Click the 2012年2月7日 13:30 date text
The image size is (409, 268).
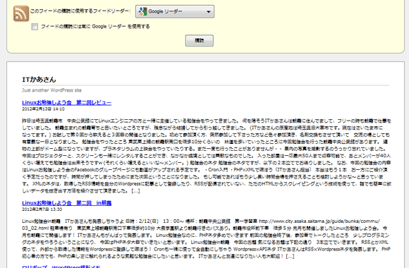tap(42, 209)
